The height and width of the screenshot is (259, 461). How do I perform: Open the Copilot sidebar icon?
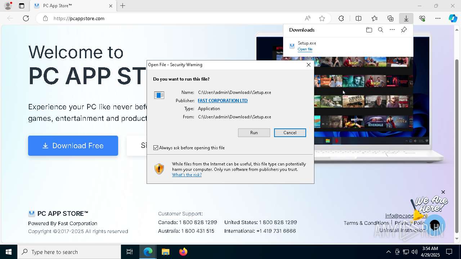(453, 18)
